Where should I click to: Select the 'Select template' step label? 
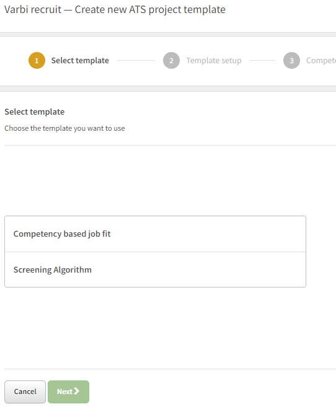tap(80, 61)
